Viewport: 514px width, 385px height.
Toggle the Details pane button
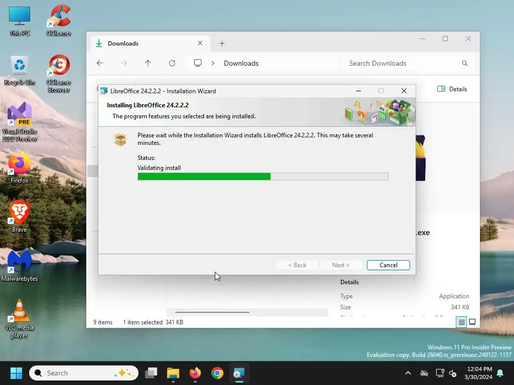coord(452,89)
